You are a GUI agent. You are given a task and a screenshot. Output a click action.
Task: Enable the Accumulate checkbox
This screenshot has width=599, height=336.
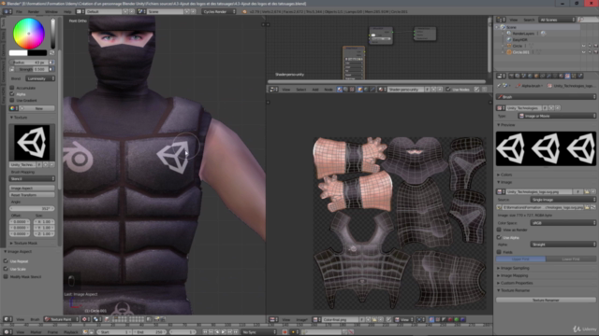click(12, 88)
